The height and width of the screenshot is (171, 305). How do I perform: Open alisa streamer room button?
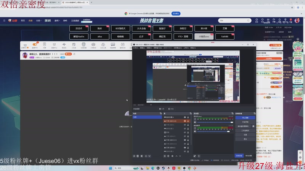click(100, 36)
